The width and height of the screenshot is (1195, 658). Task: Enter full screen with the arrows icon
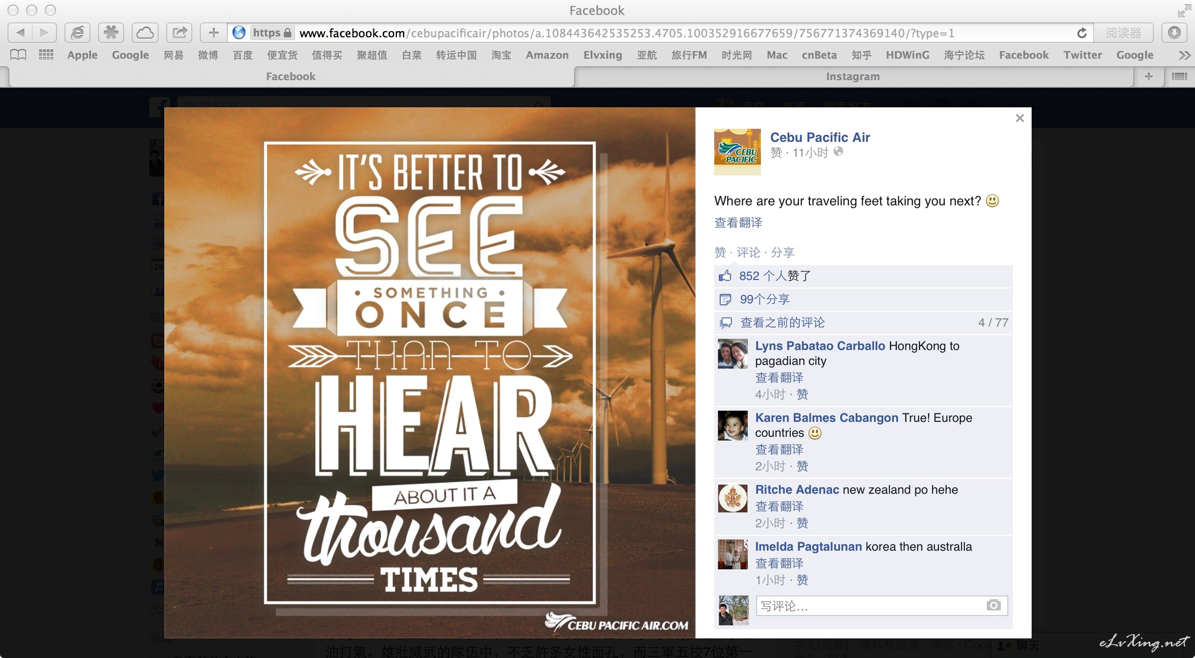click(x=1184, y=11)
